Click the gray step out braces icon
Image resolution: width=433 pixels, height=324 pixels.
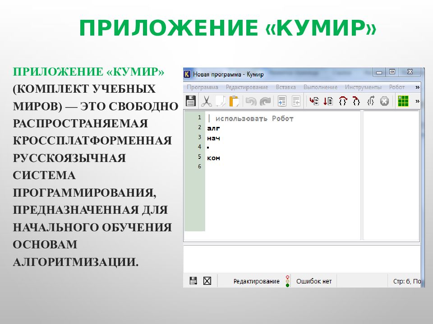tap(371, 101)
